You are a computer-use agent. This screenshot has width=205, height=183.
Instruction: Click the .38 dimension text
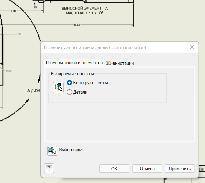[x=19, y=34]
